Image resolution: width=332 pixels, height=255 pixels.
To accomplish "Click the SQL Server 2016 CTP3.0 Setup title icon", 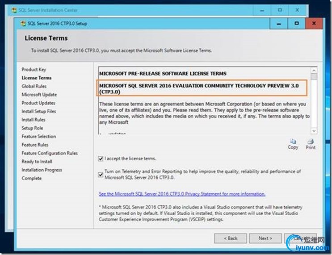I will click(23, 24).
